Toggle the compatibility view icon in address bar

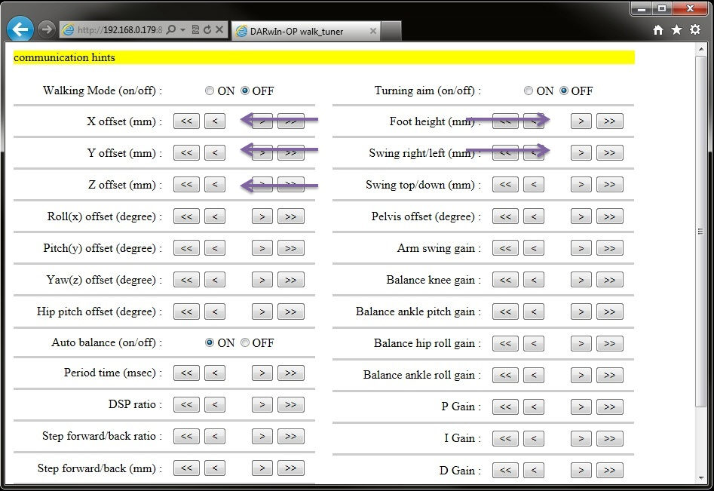tap(195, 29)
